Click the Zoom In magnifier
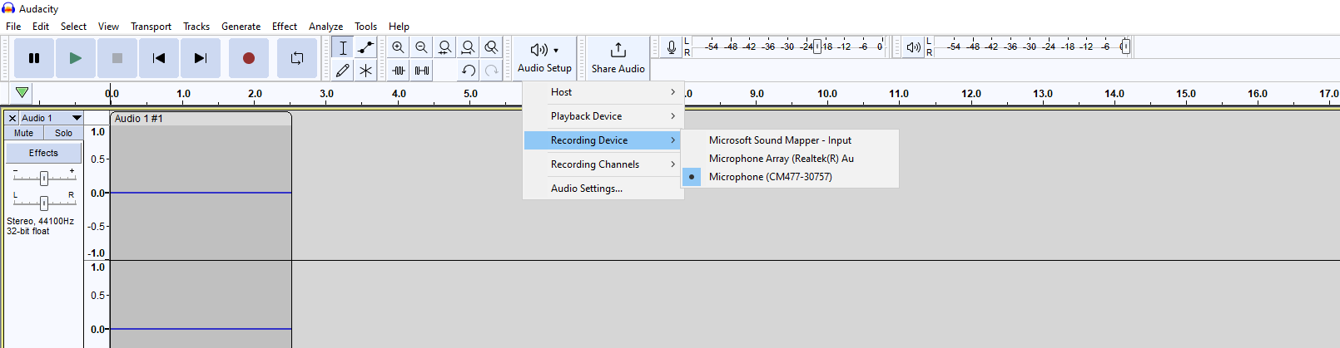Screen dimensions: 1340x348 (399, 47)
